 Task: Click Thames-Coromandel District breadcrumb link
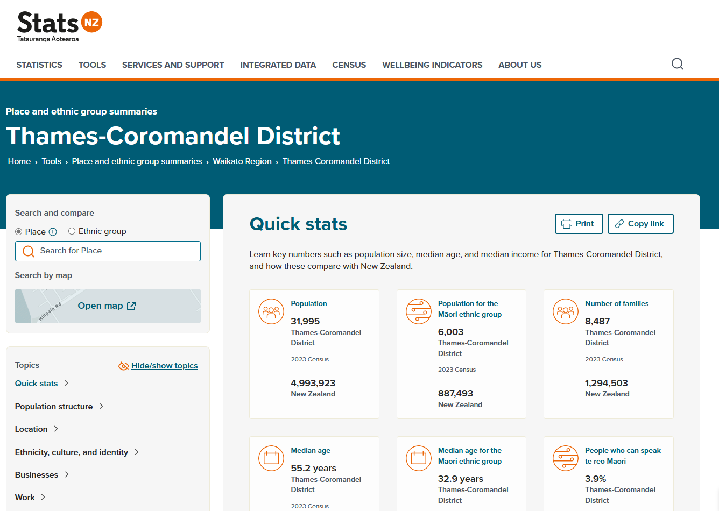336,161
